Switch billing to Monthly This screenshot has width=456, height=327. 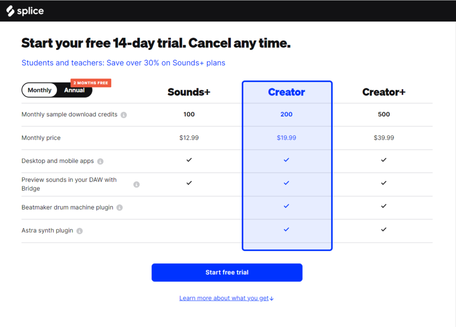(x=40, y=90)
